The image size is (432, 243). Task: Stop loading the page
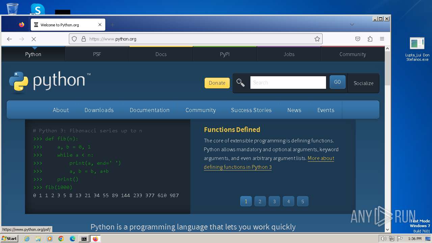(34, 39)
